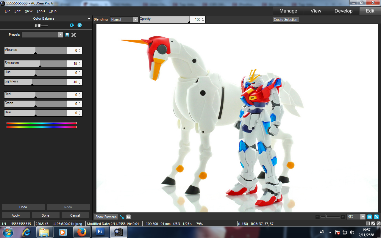Click the Saturation value spinner arrows
The width and height of the screenshot is (381, 238).
(x=80, y=64)
